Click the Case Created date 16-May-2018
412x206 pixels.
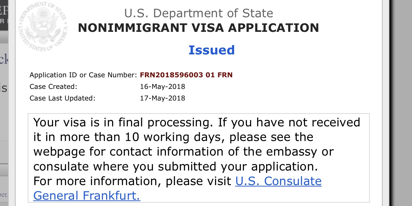163,87
